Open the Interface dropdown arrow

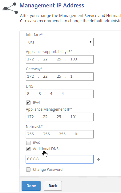pos(91,42)
